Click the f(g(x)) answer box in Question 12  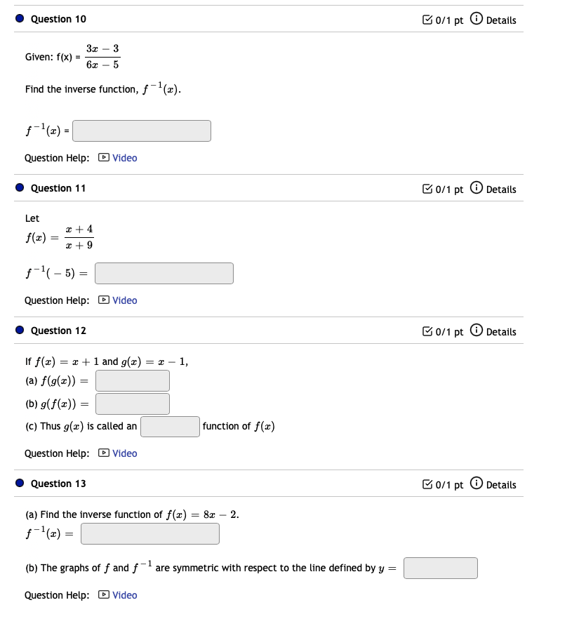click(132, 380)
